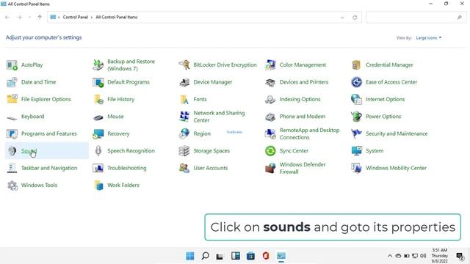Open Office from the taskbar
The image size is (470, 264).
(x=266, y=256)
